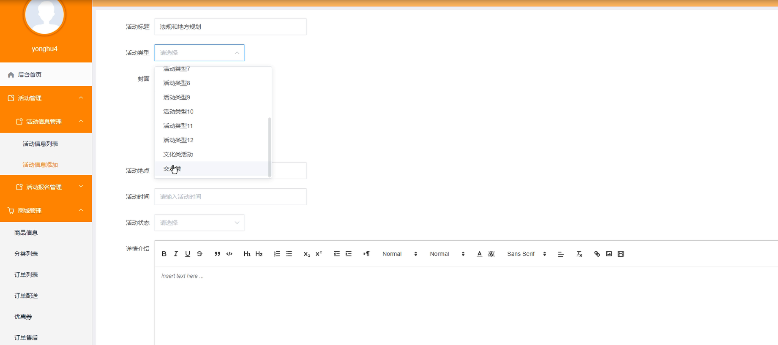
Task: Click into the rich text editor area
Action: point(466,306)
